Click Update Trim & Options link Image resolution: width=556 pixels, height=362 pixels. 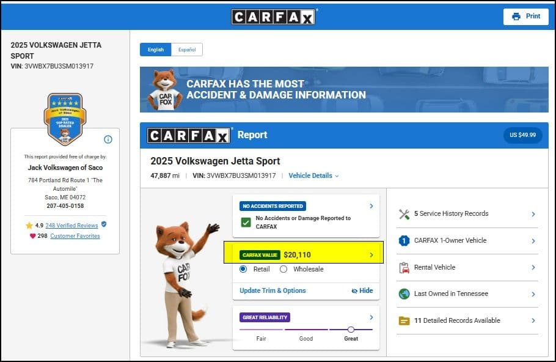273,290
